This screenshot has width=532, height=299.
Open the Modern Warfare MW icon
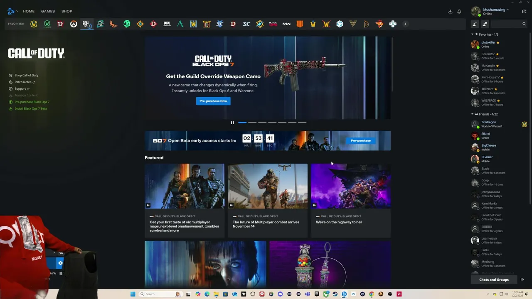click(286, 24)
